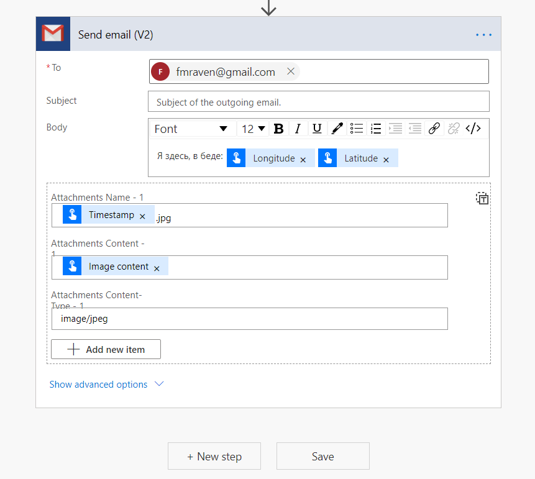535x479 pixels.
Task: Remove the Latitude token
Action: [386, 160]
